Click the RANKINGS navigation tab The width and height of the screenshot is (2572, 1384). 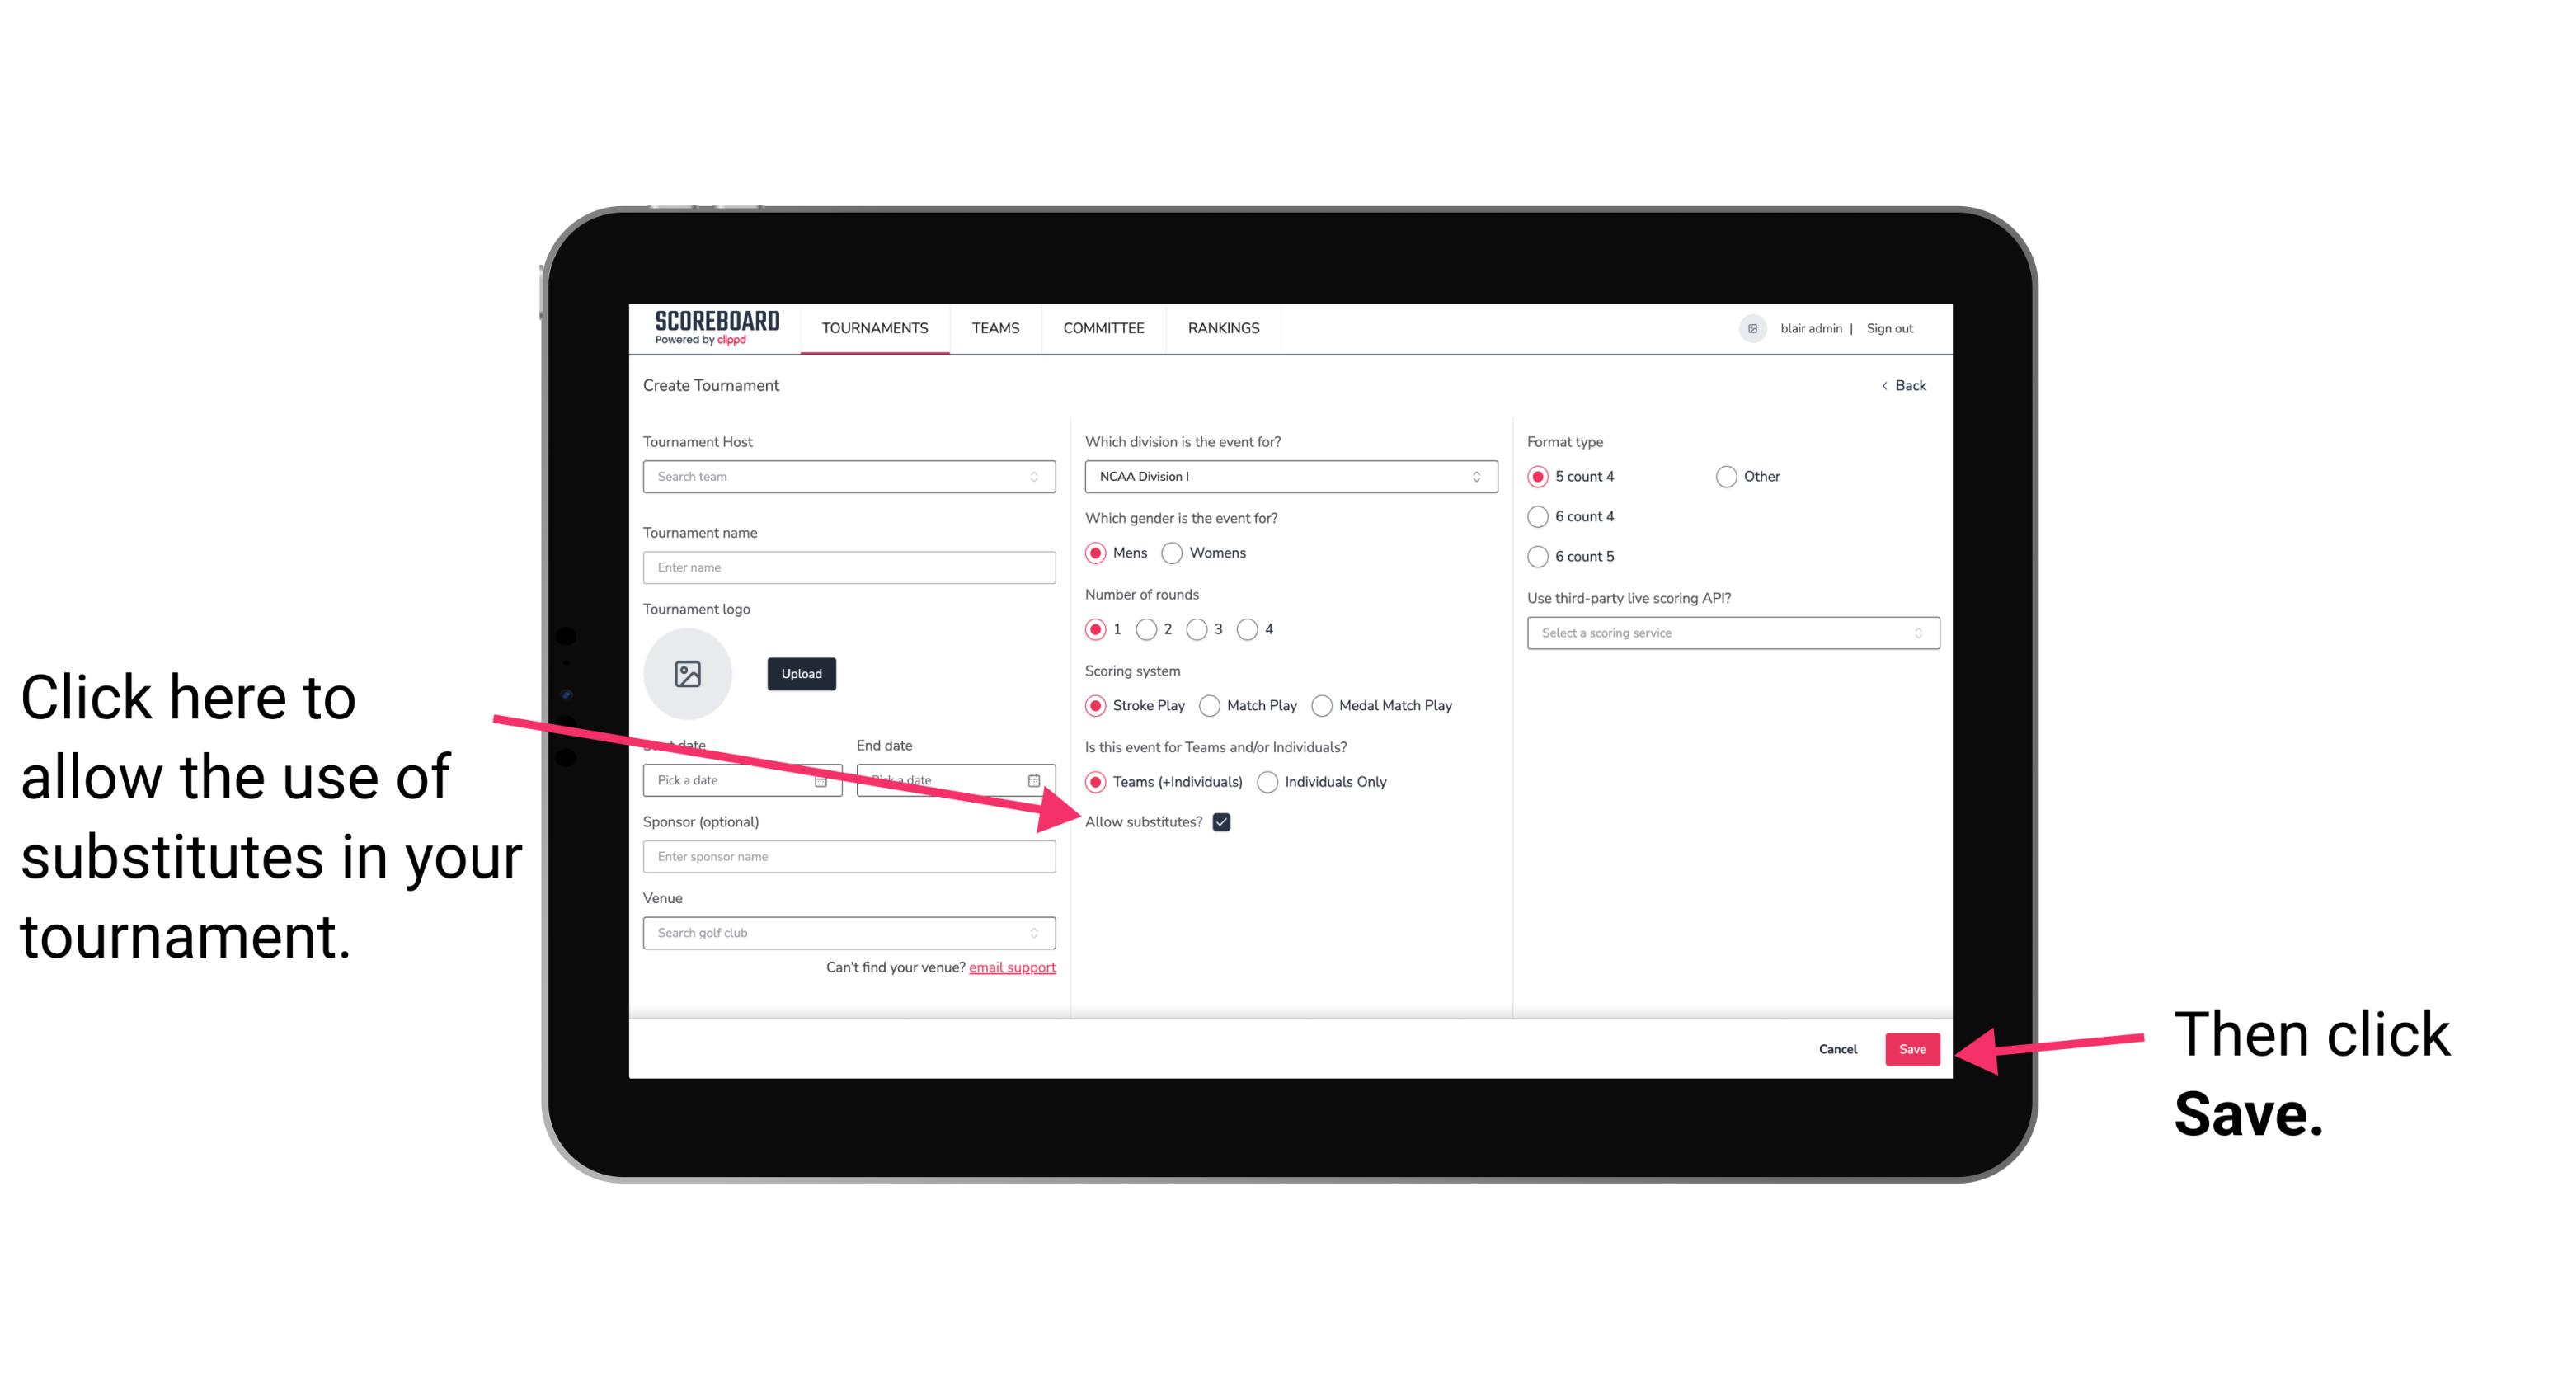[x=1221, y=327]
